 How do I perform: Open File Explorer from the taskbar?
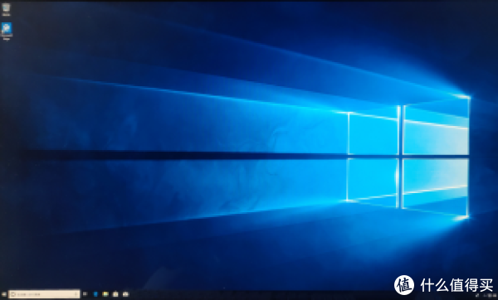(x=105, y=294)
